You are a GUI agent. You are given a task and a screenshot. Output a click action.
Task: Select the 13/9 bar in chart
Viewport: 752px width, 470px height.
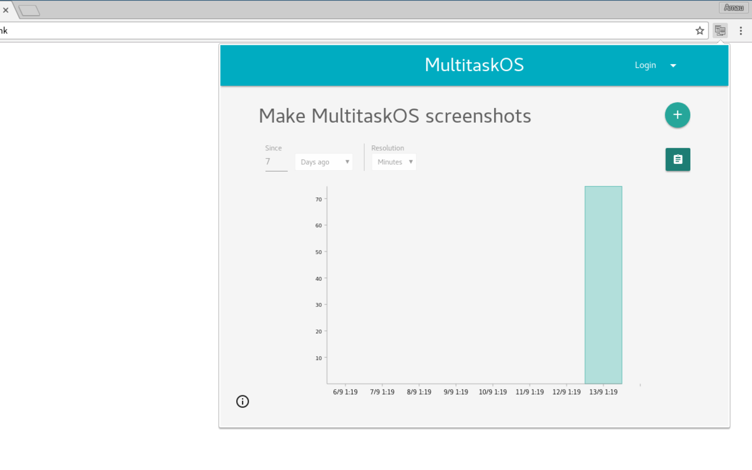click(x=603, y=285)
